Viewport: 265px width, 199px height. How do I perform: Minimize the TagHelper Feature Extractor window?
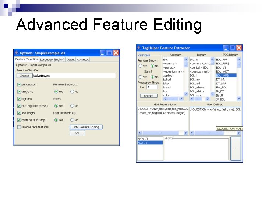[x=226, y=48]
